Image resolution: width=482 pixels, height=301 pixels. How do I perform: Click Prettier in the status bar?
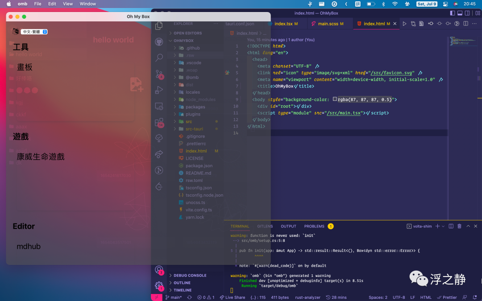(x=447, y=297)
